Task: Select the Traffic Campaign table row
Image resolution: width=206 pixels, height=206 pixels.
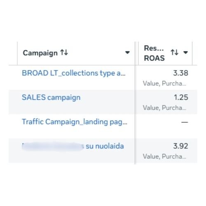Action: tap(103, 126)
